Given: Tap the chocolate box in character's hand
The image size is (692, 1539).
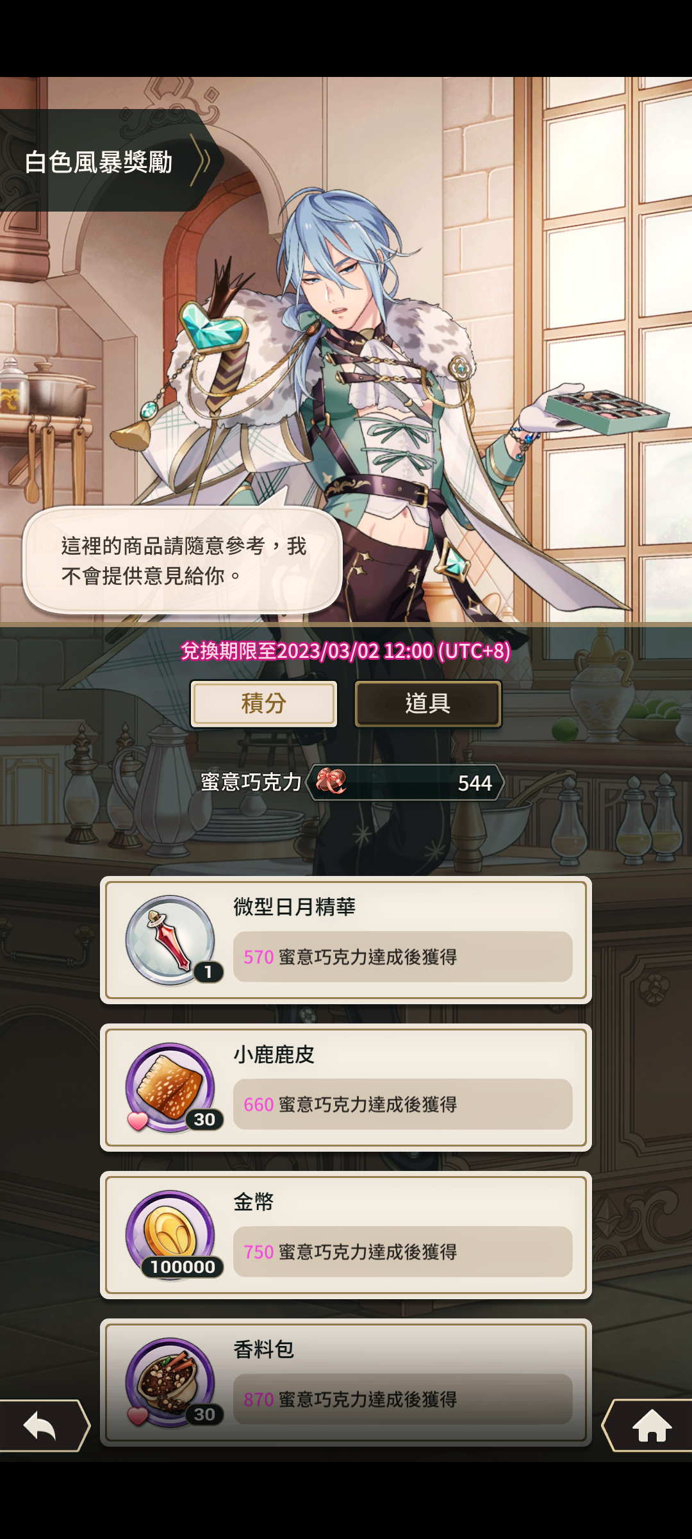Looking at the screenshot, I should (606, 411).
